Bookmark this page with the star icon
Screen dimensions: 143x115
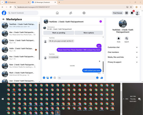(x=131, y=7)
